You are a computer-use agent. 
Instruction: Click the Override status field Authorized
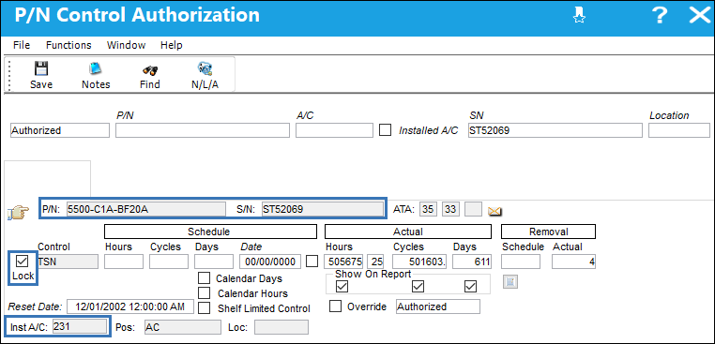pos(438,307)
